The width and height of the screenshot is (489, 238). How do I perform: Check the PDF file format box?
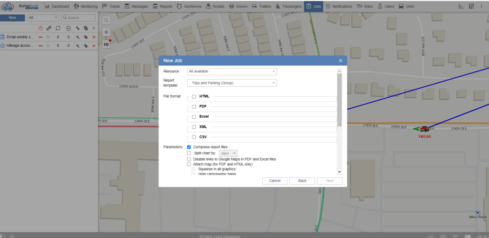194,106
